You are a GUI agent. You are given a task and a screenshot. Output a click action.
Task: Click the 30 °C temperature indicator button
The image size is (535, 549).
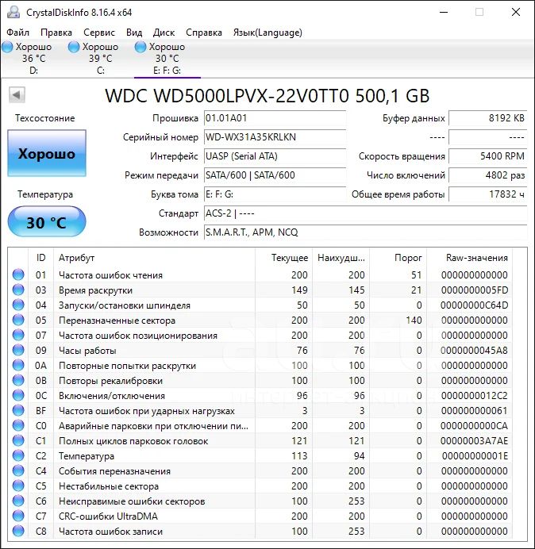(47, 222)
